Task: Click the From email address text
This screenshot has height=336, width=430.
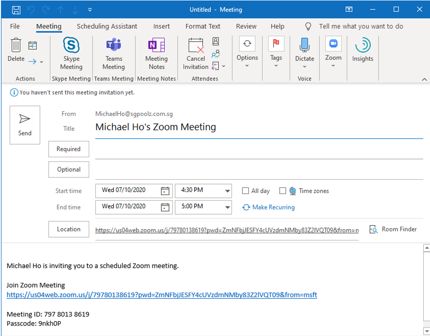Action: pyautogui.click(x=134, y=114)
